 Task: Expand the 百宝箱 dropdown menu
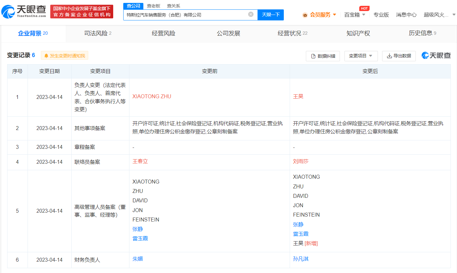[x=364, y=15]
